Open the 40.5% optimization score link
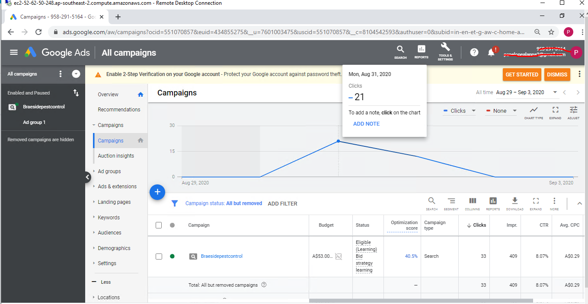Viewport: 588px width, 304px height. click(411, 256)
